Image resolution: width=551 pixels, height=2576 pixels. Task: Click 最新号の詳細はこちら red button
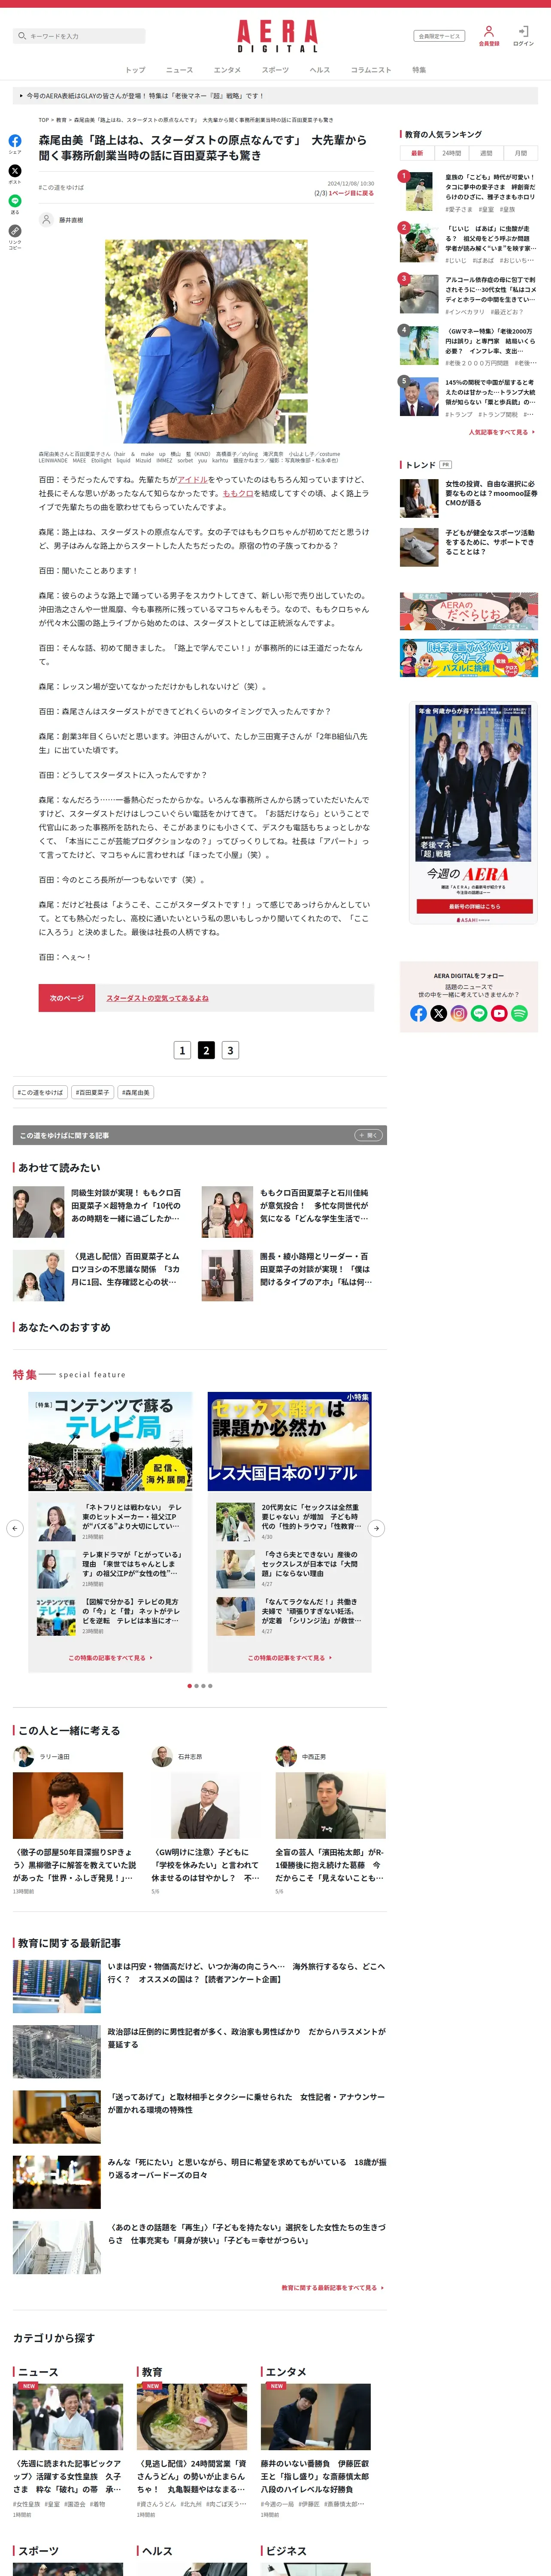[474, 906]
